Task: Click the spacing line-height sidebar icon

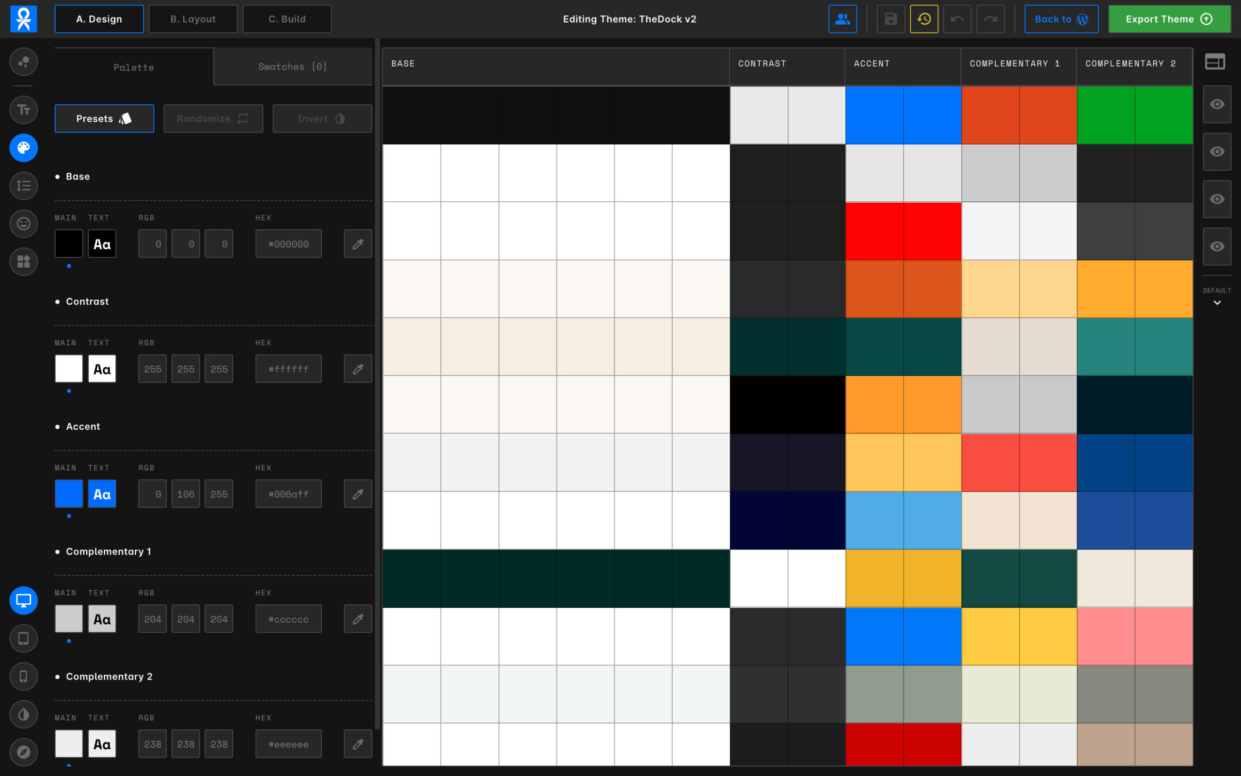Action: tap(24, 186)
